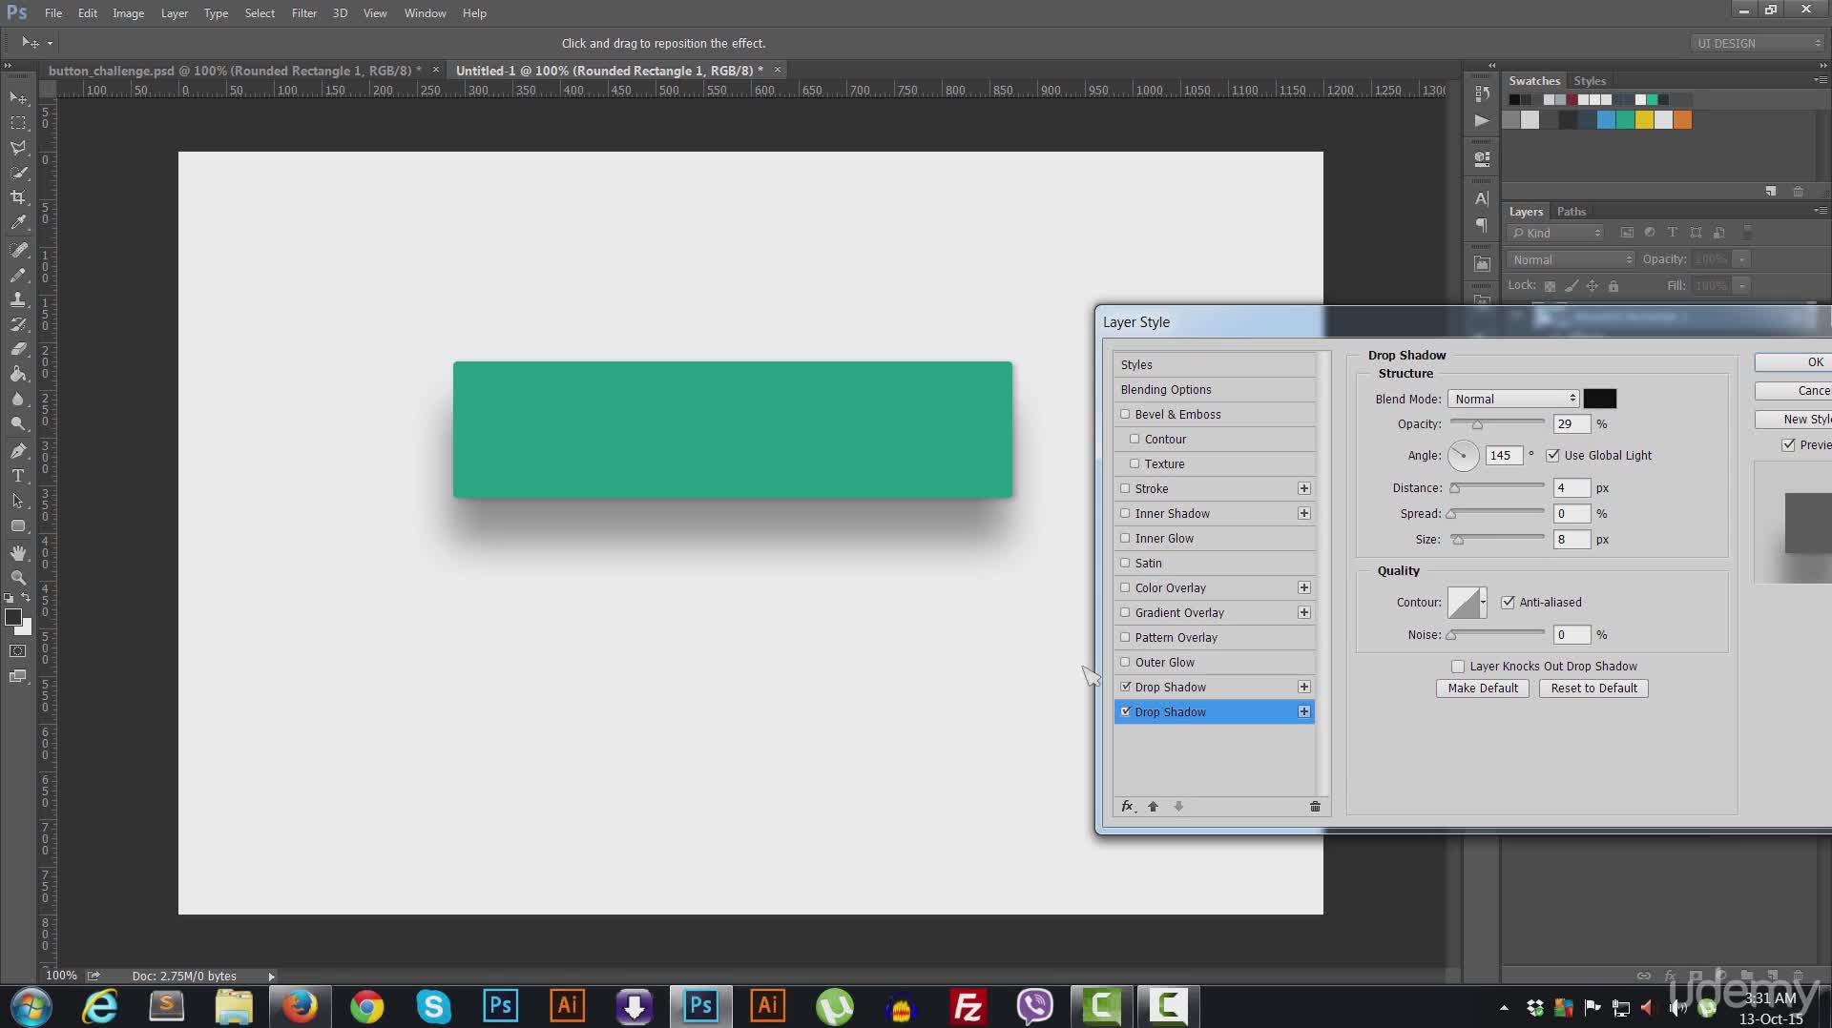The width and height of the screenshot is (1832, 1028).
Task: Select the Horizontal Type tool
Action: [x=18, y=476]
